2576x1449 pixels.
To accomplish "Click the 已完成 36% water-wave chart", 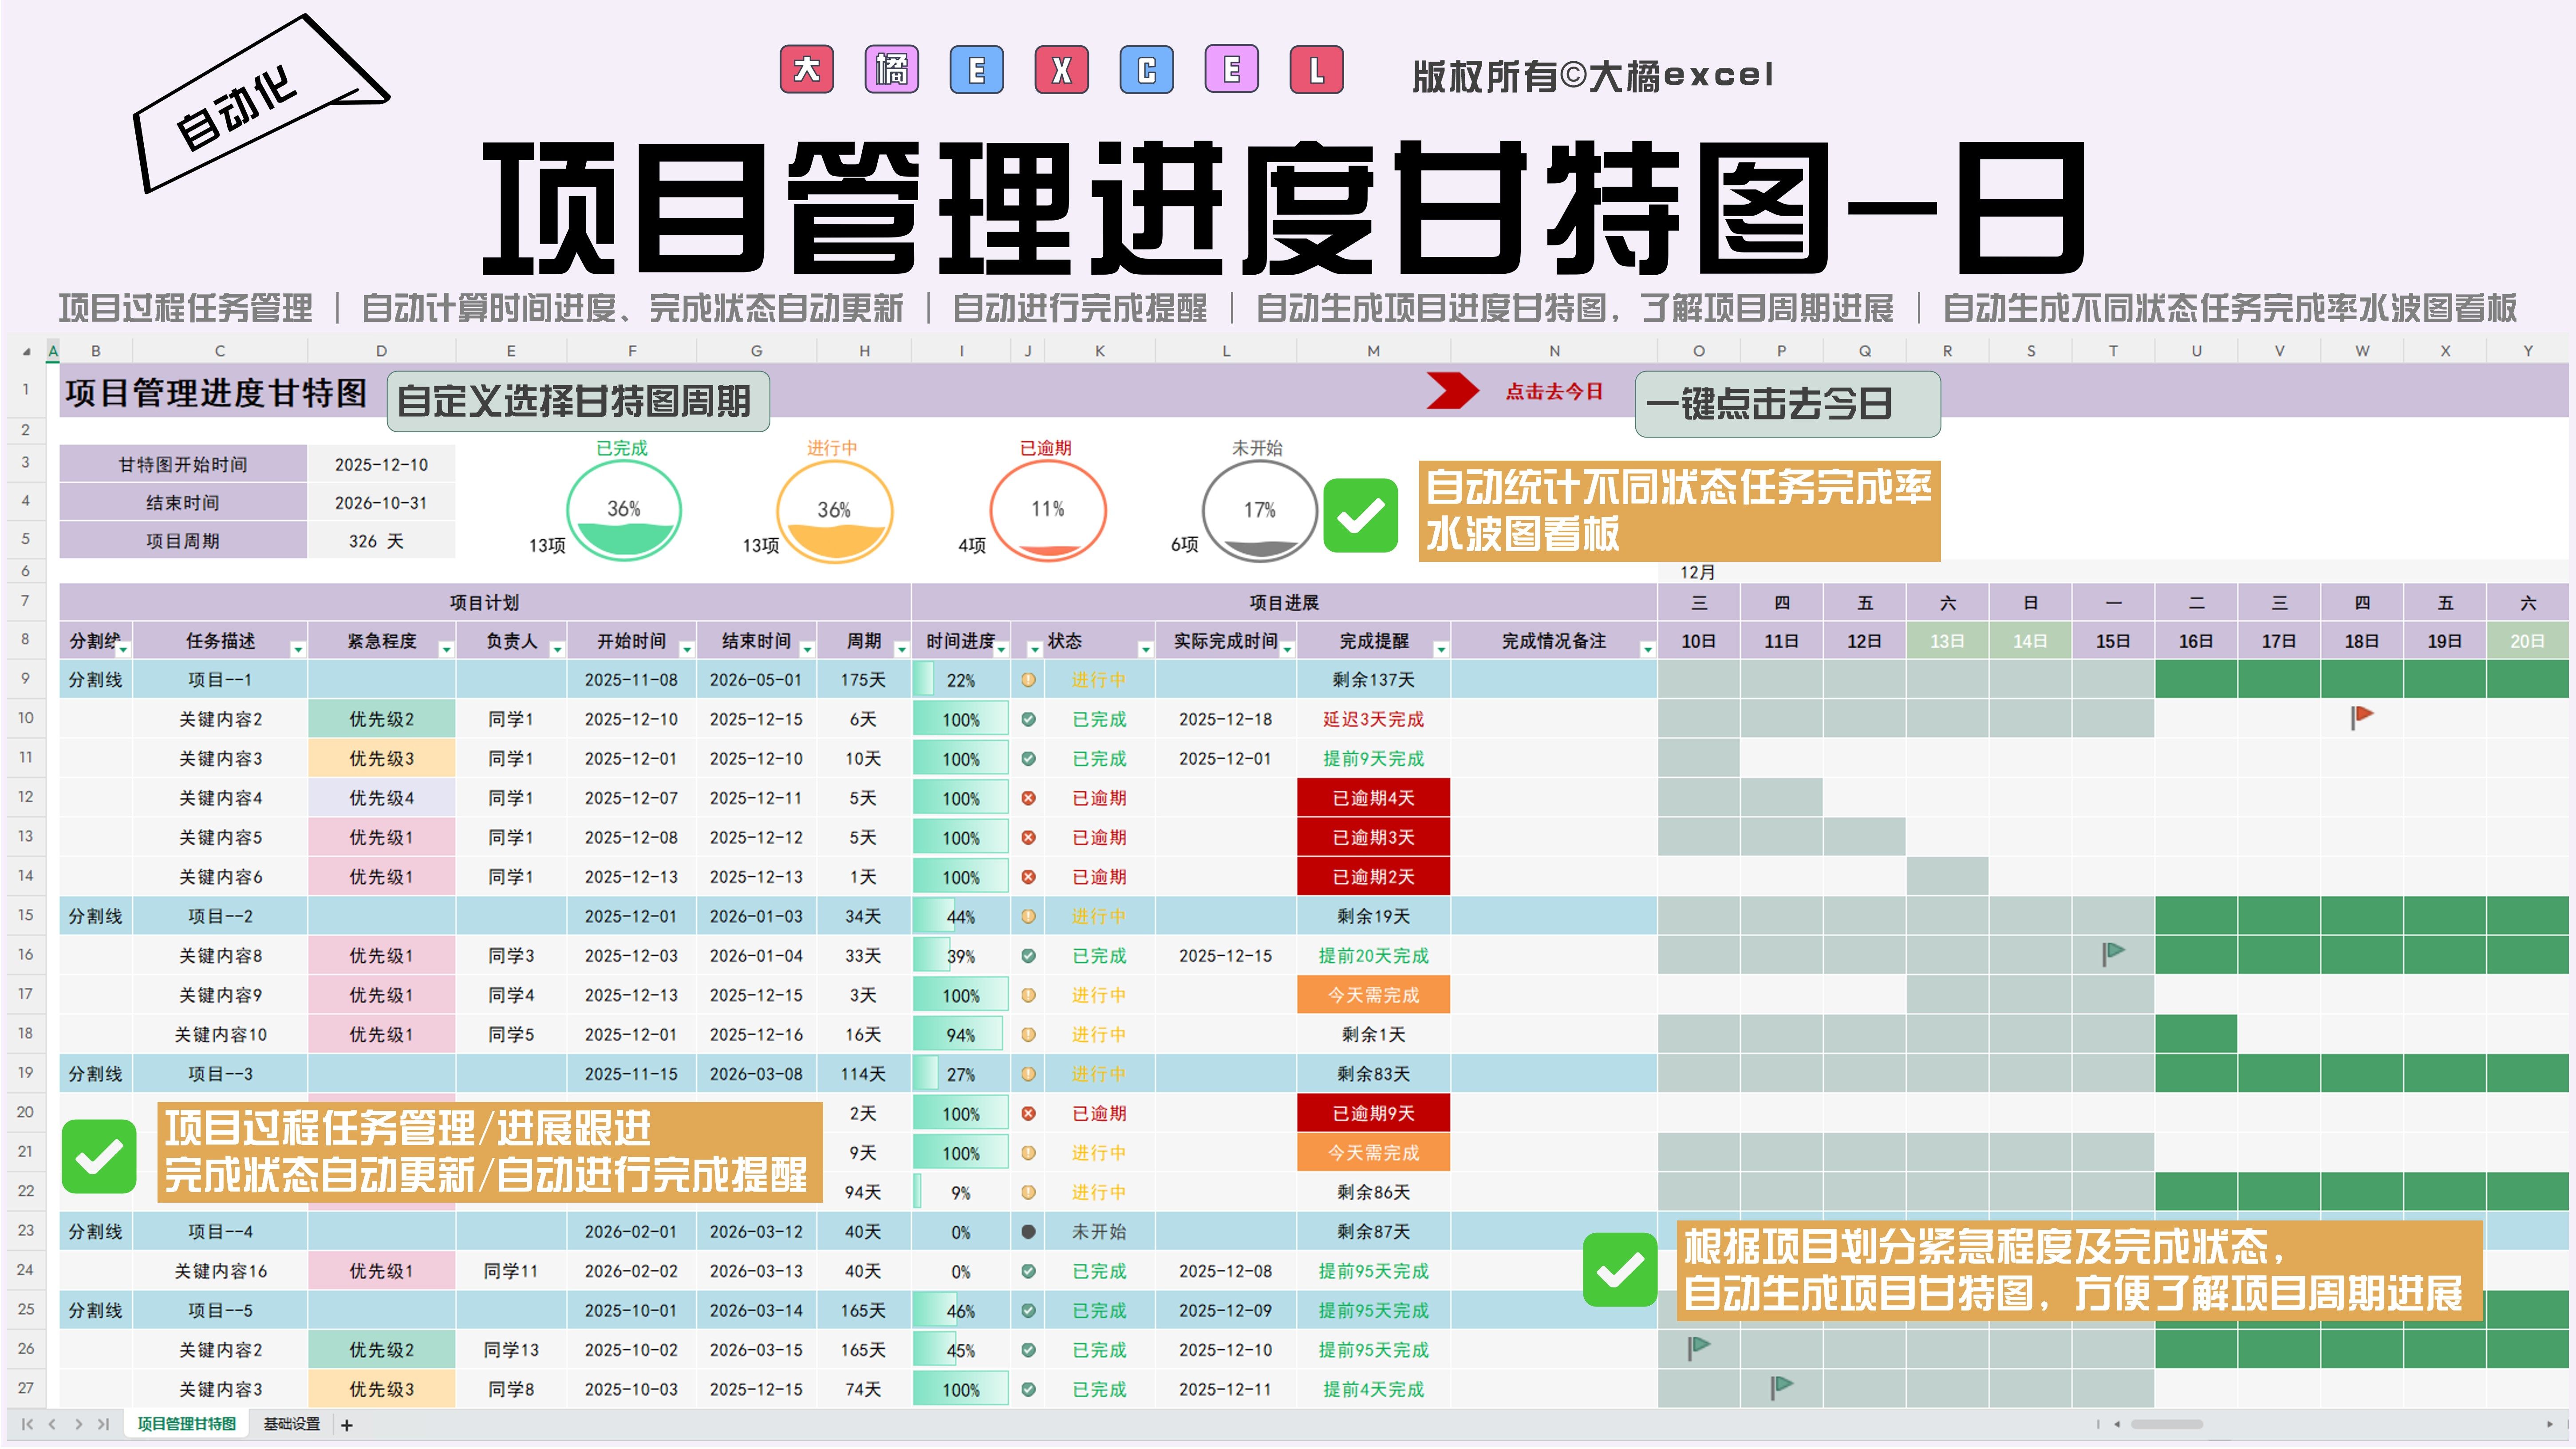I will [x=623, y=511].
